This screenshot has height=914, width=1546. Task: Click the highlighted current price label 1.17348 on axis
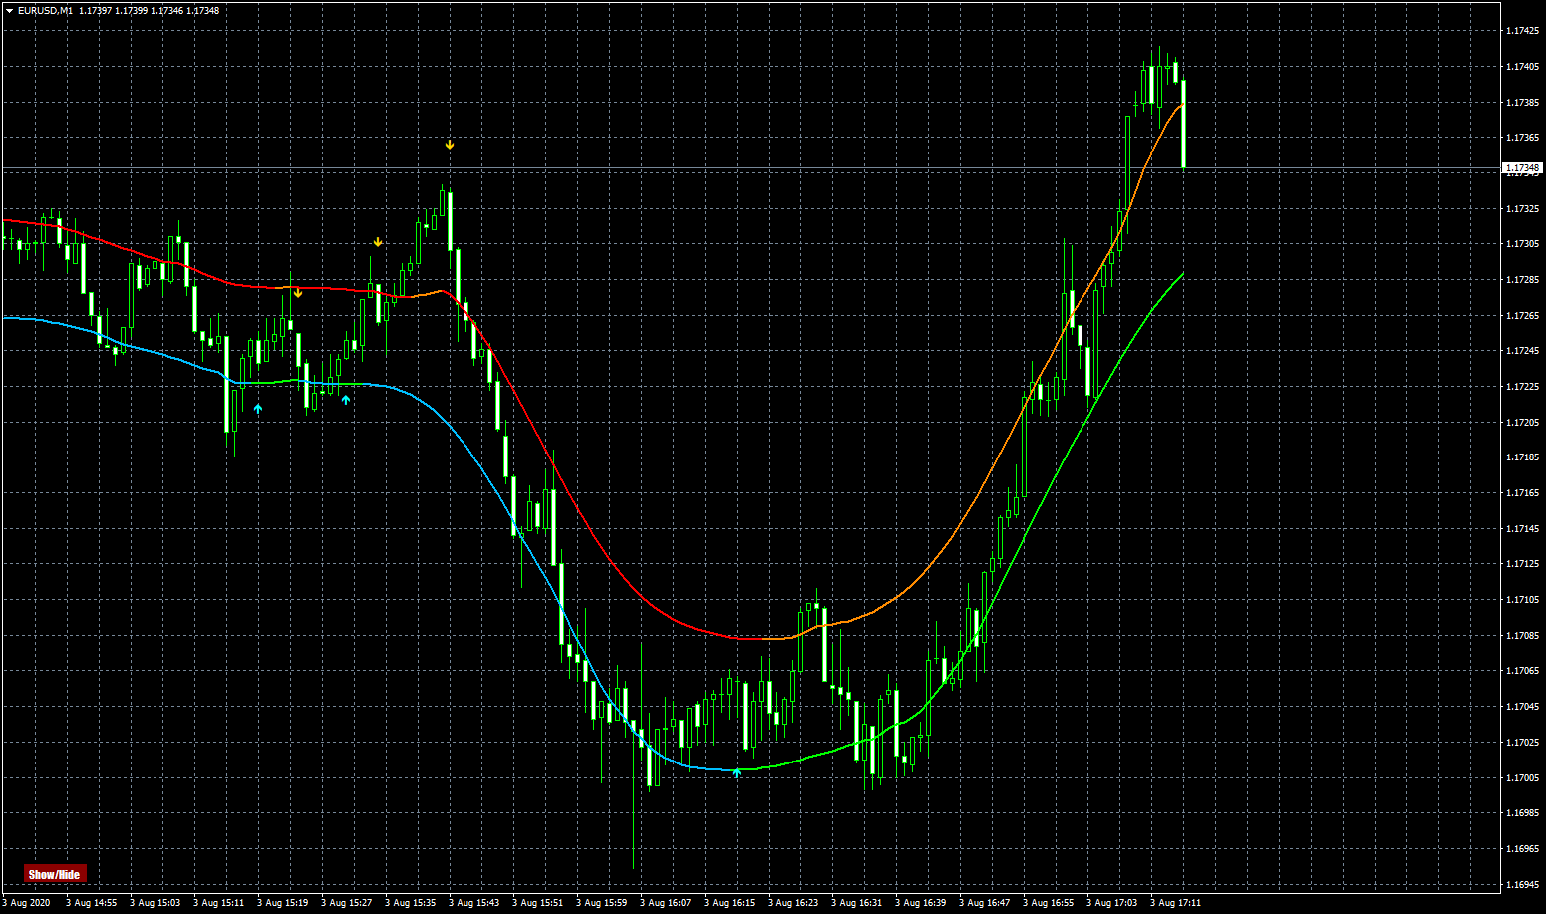point(1521,168)
